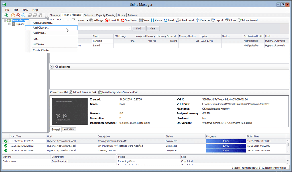The height and width of the screenshot is (172, 292).
Task: Open the left toolbar overflow arrow
Action: [x=46, y=17]
